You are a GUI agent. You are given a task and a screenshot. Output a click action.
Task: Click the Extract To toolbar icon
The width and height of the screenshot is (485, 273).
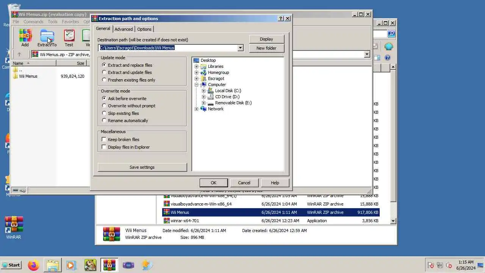coord(47,36)
